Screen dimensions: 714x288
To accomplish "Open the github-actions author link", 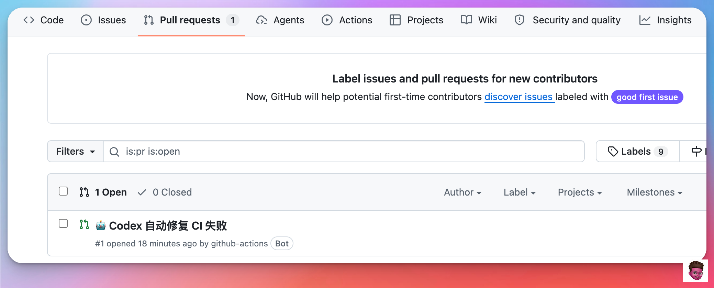I will pos(239,243).
